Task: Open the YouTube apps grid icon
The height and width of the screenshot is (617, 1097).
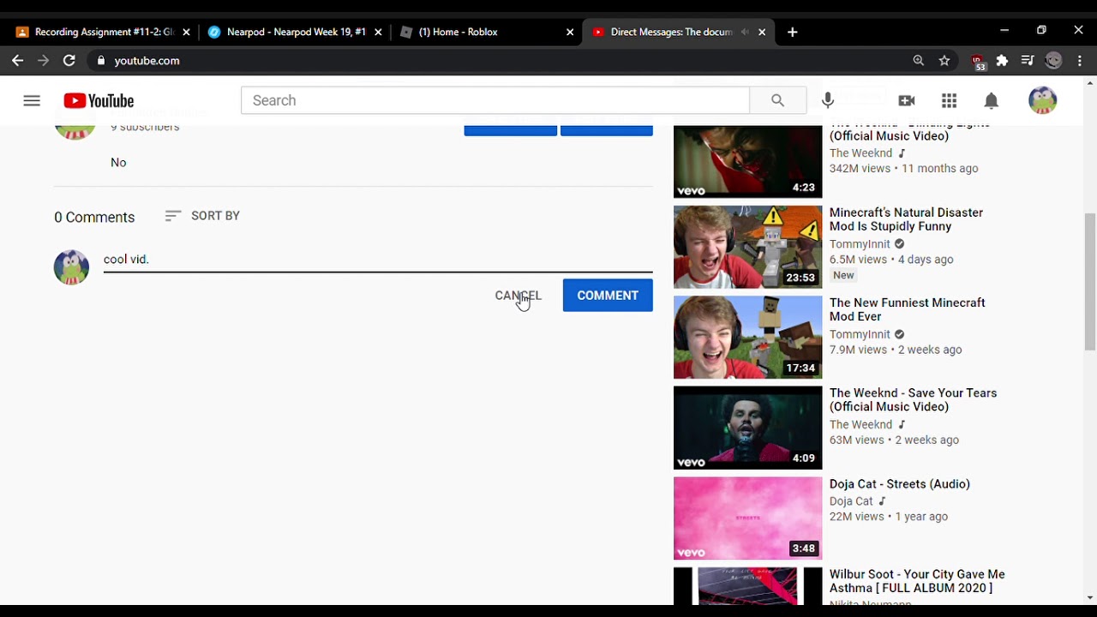Action: coord(949,100)
